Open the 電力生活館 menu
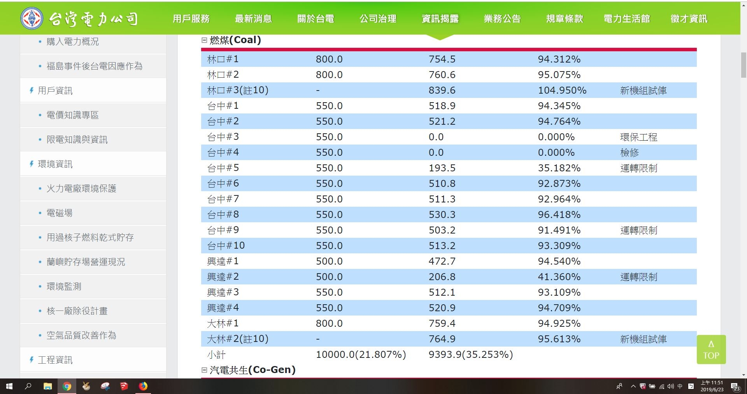Viewport: 747px width, 394px height. (627, 19)
